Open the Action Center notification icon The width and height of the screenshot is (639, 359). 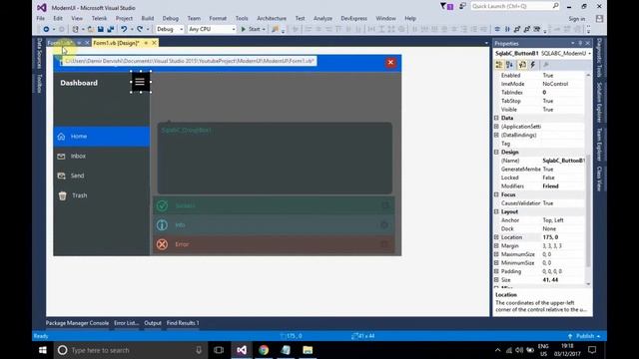pos(592,350)
